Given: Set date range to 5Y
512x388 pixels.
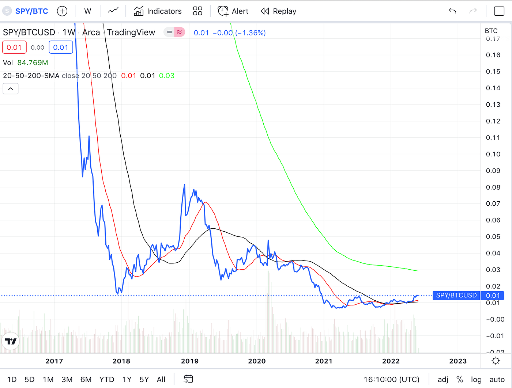Looking at the screenshot, I should [144, 379].
